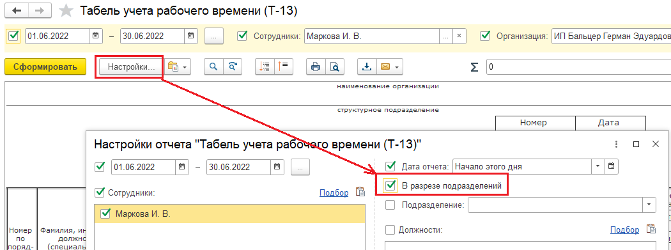Open end date calendar in settings dialog
This screenshot has height=250, width=671.
(x=277, y=167)
